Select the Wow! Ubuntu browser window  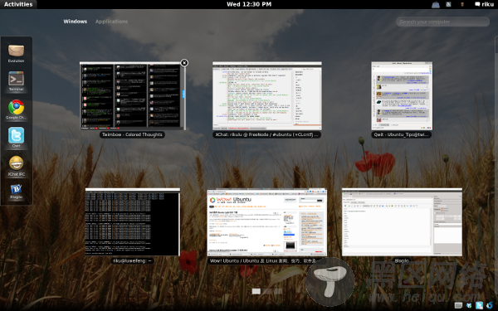[266, 222]
